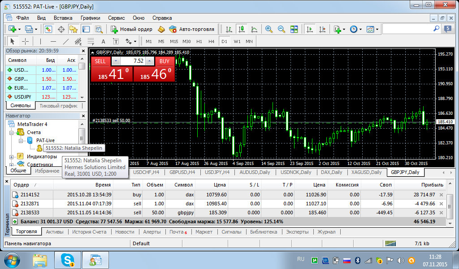Open the Сервис menu
Screen dimensions: 459x269
pyautogui.click(x=117, y=18)
